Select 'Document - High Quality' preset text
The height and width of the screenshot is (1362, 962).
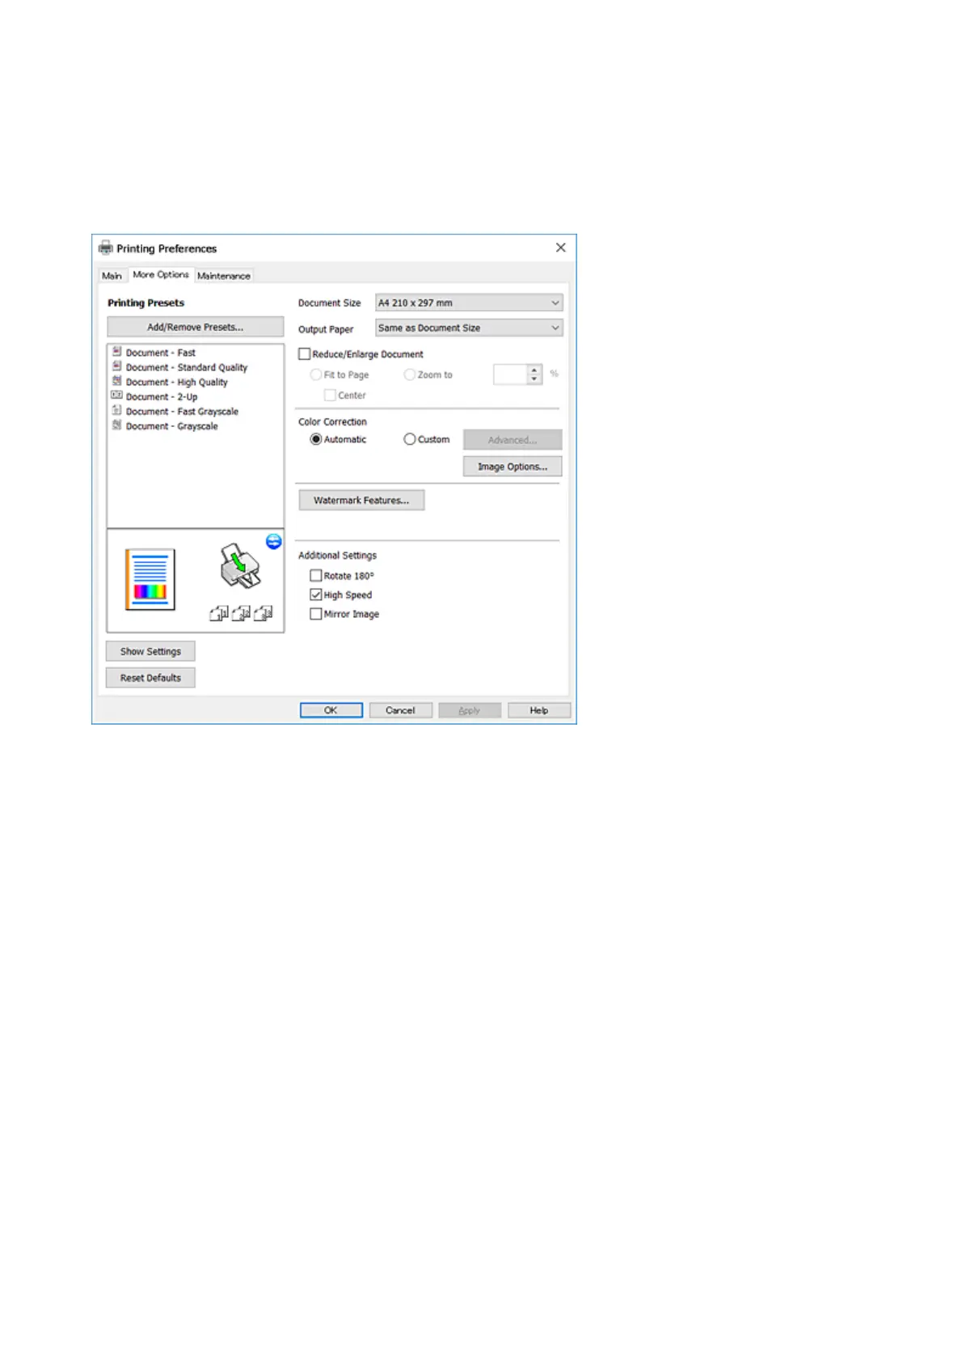[x=177, y=382]
